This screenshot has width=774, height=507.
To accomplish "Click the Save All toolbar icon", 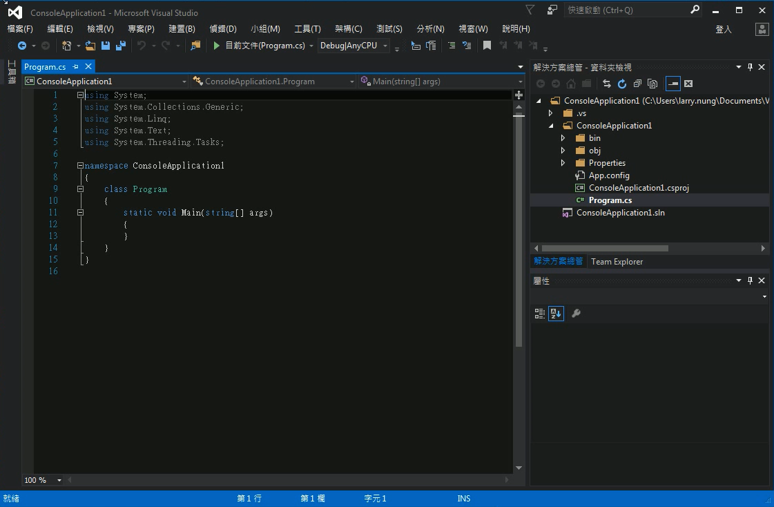I will (120, 46).
